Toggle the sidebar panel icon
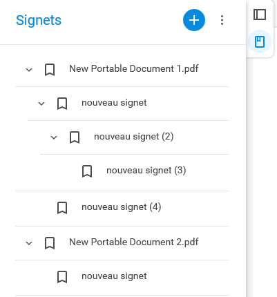This screenshot has height=297, width=277. pos(260,15)
